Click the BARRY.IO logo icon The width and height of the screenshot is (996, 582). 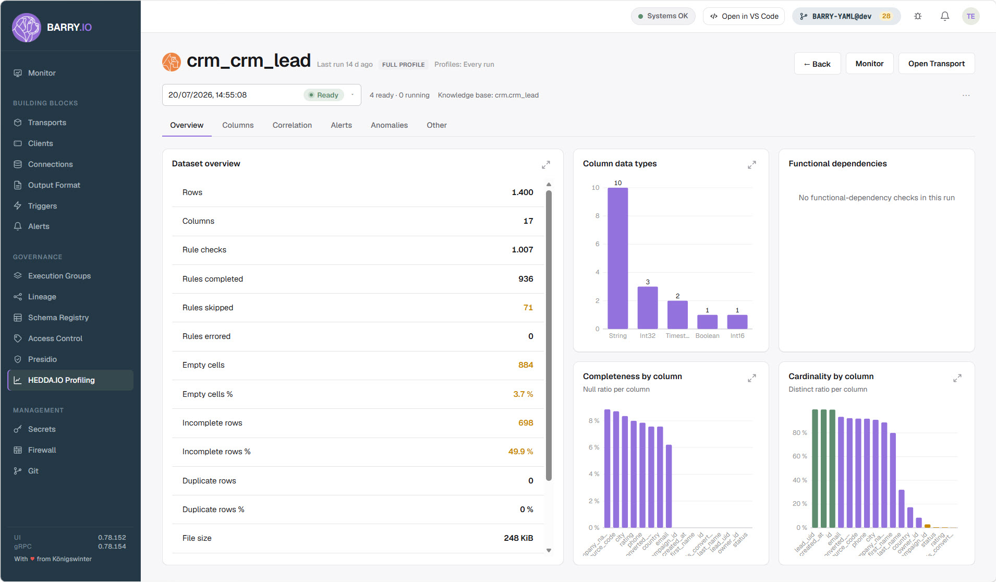tap(26, 27)
